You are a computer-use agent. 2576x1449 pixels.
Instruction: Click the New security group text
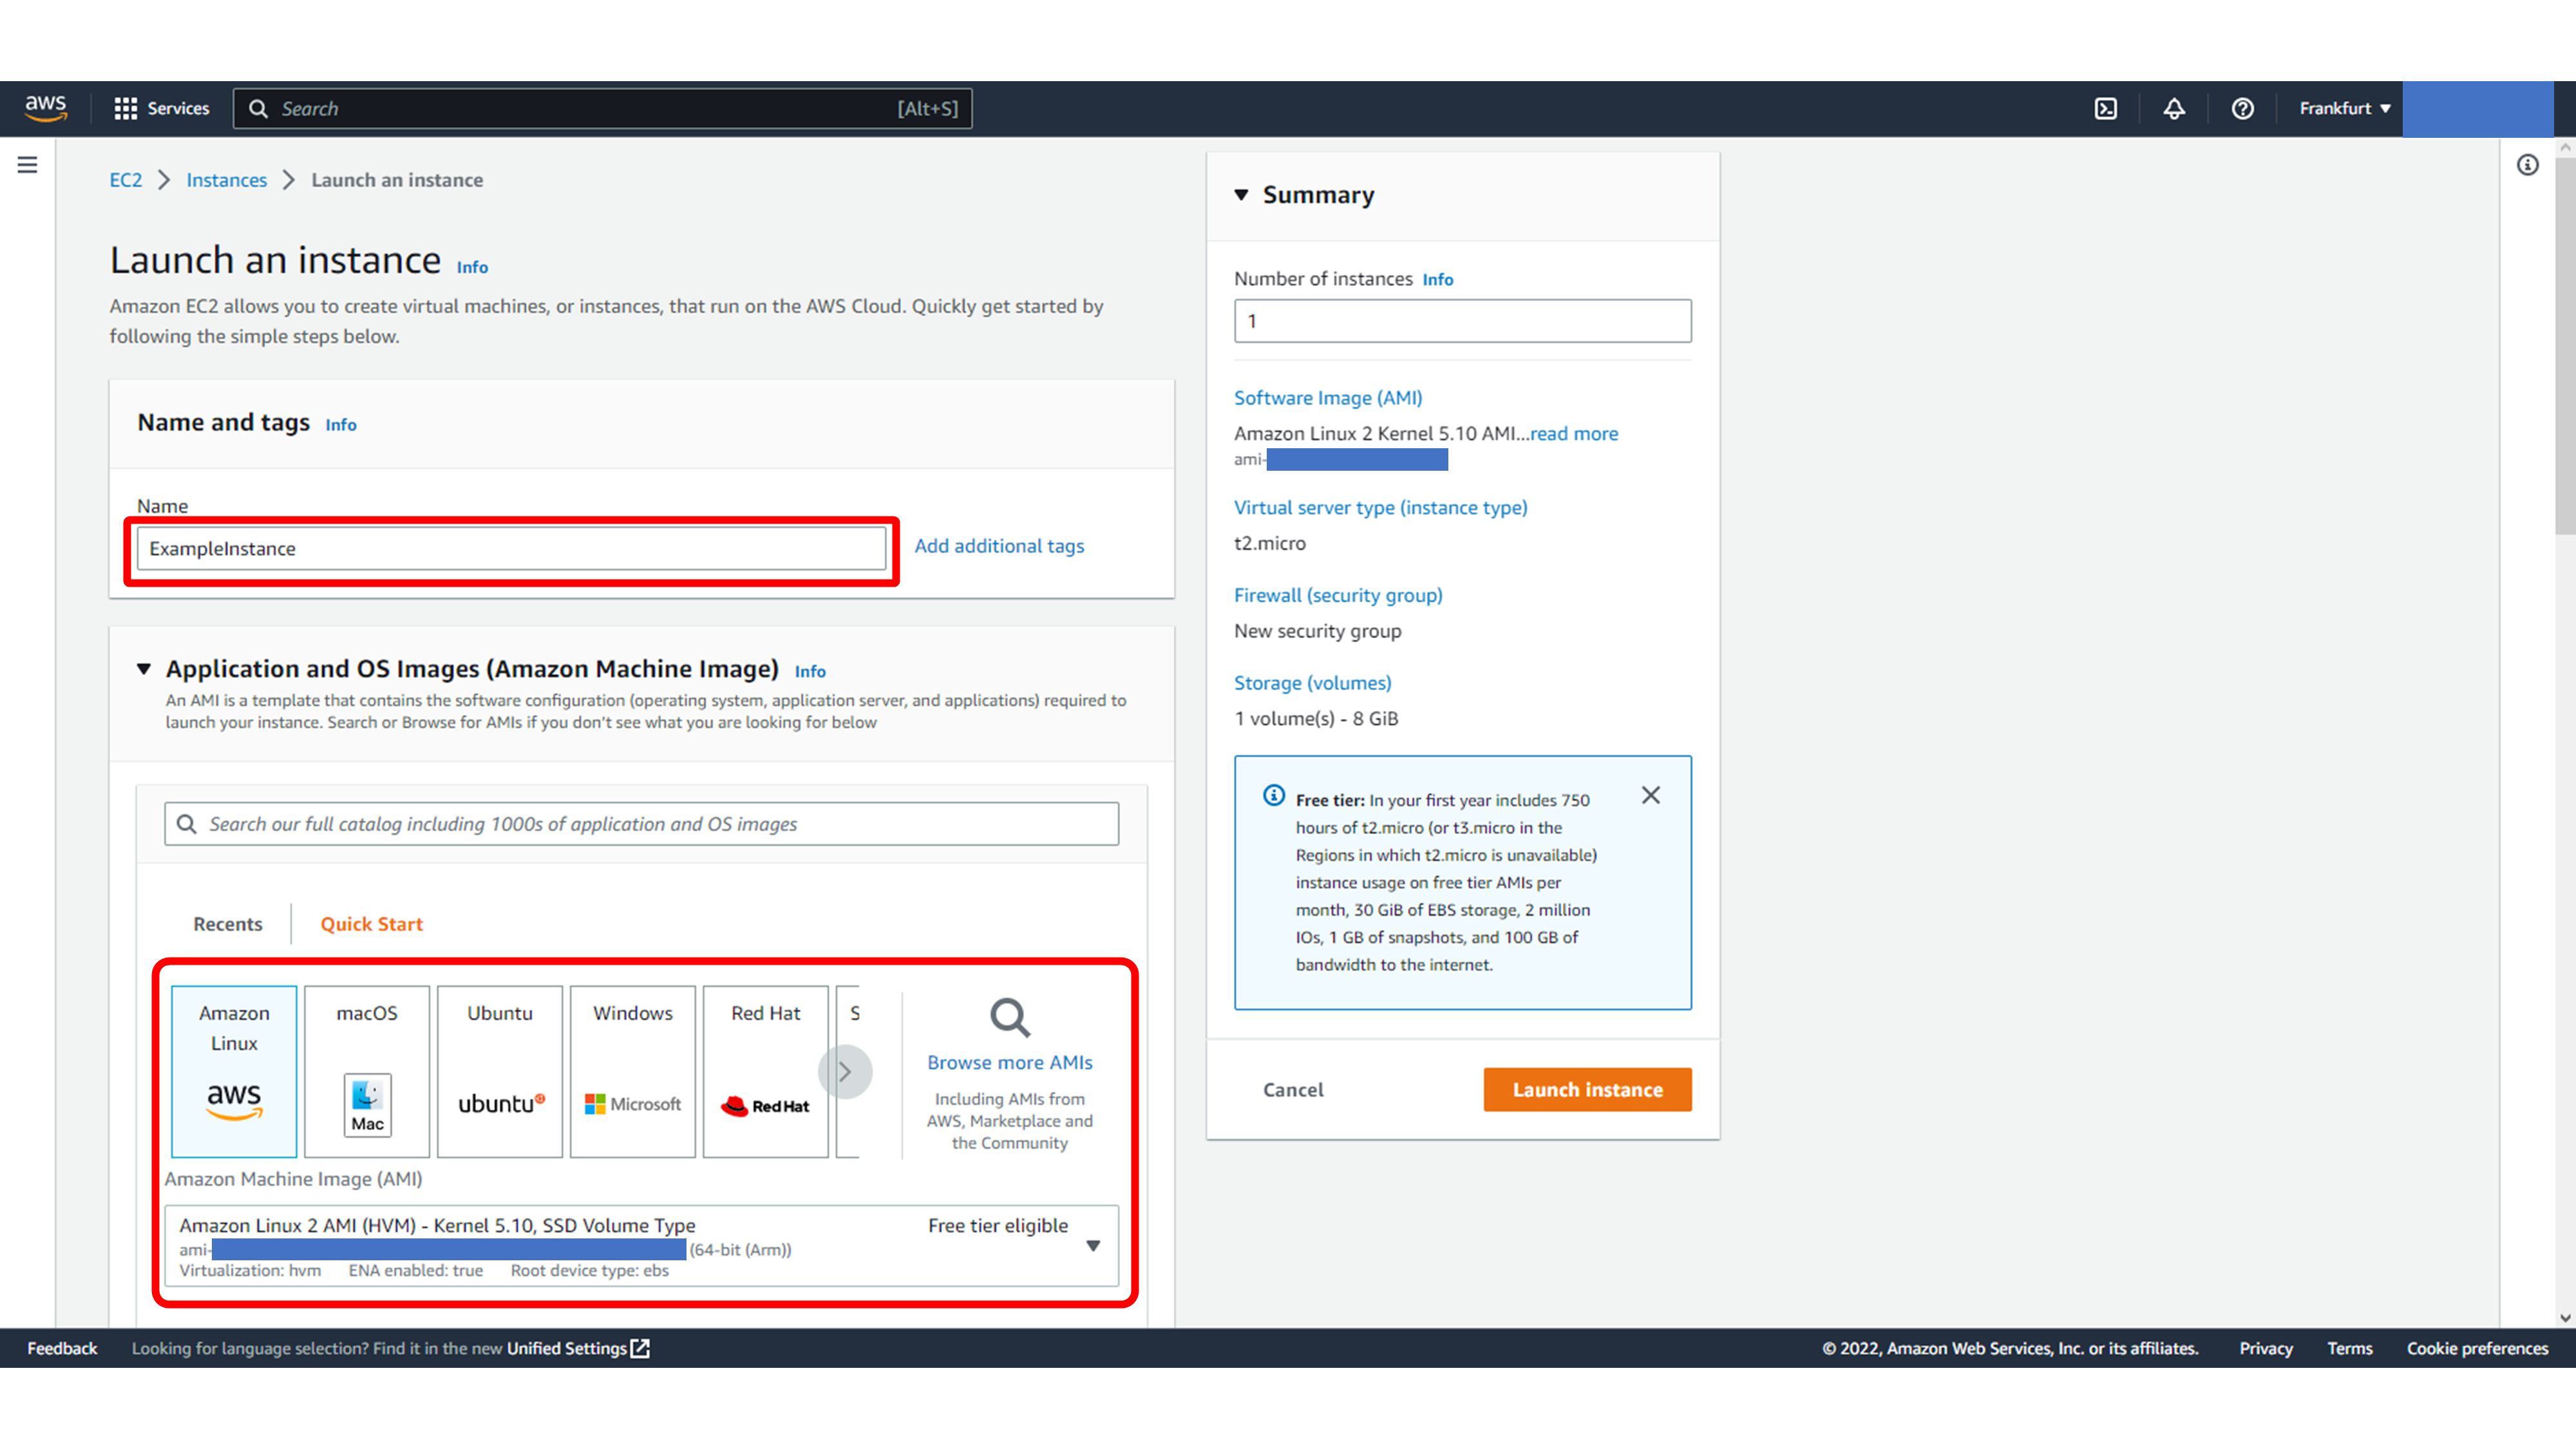1318,631
